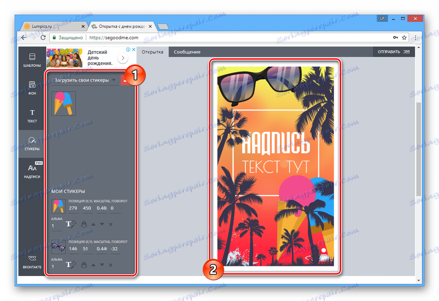Click the LP profile button in title bar
The height and width of the screenshot is (301, 439).
(x=382, y=19)
